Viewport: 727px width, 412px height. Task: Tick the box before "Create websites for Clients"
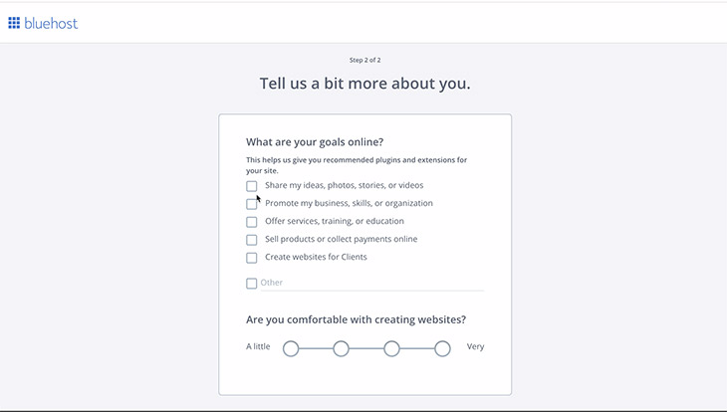252,258
